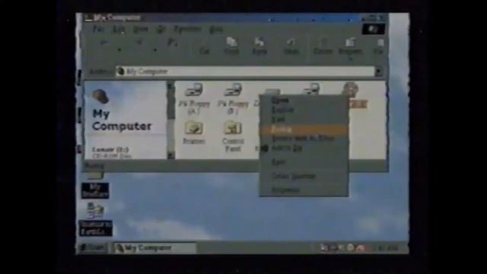The image size is (487, 274).
Task: Click the Up folder toolbar icon
Action: click(173, 43)
